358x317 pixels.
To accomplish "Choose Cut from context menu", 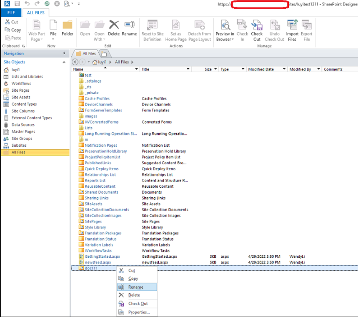I will point(137,271).
